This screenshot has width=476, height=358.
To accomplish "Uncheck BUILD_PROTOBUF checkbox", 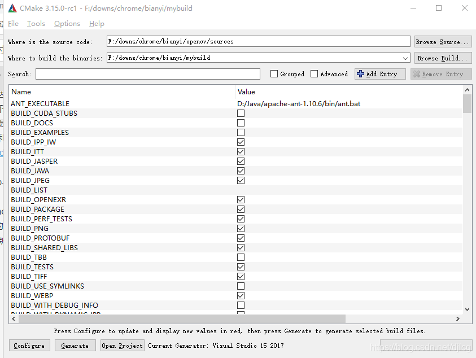I will point(241,238).
